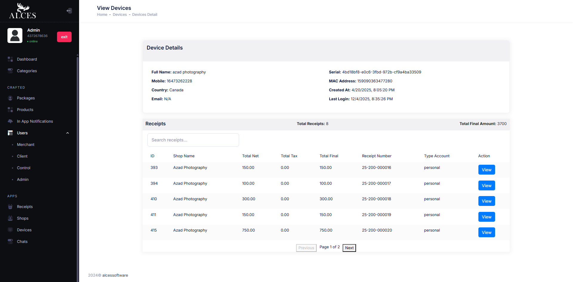Open the Merchant submenu item
The width and height of the screenshot is (573, 282).
(26, 145)
